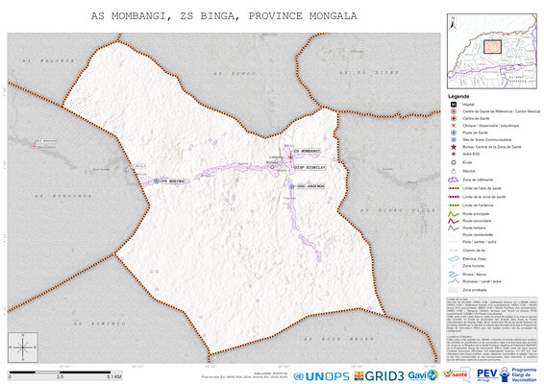Viewport: 544px width, 384px height.
Task: Click the Route secondaire red line symbol
Action: coord(453,221)
